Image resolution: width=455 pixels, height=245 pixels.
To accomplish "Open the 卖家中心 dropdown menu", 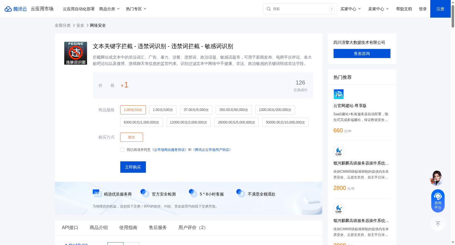I will point(379,9).
